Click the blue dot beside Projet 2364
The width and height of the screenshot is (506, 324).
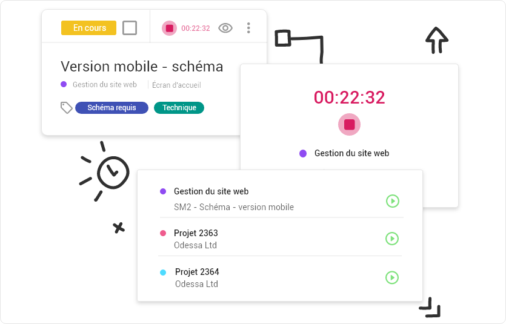[163, 273]
